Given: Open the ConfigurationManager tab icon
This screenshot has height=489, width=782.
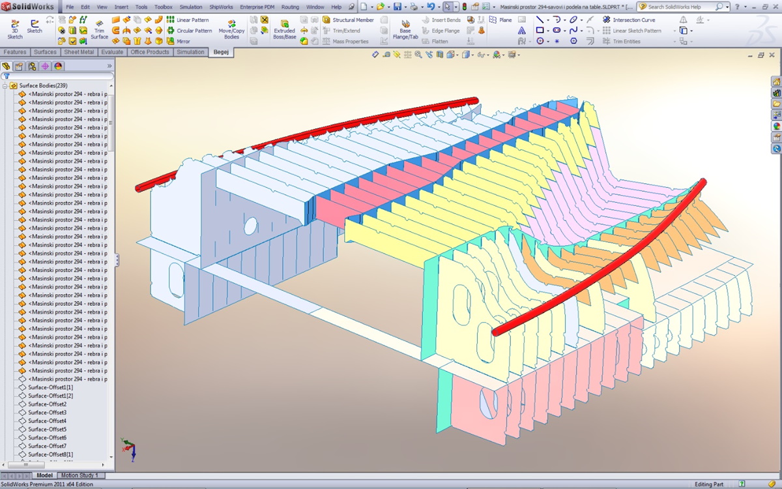Looking at the screenshot, I should point(32,66).
